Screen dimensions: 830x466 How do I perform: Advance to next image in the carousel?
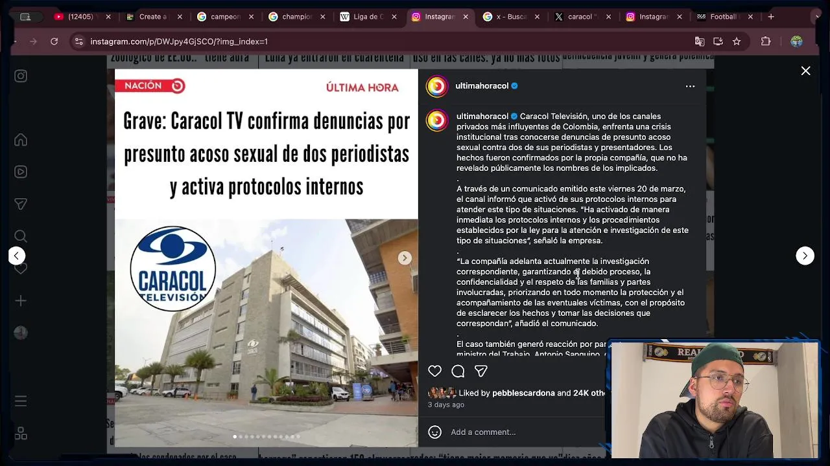(405, 258)
